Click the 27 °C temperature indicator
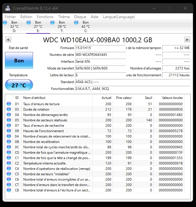 pos(19,85)
